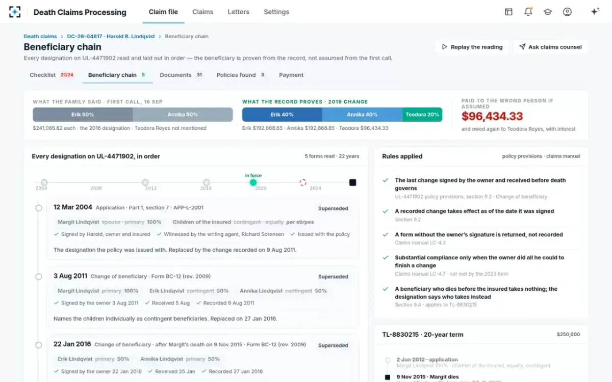612x382 pixels.
Task: Click the 'Substantial compliance' rule
Action: (482, 265)
